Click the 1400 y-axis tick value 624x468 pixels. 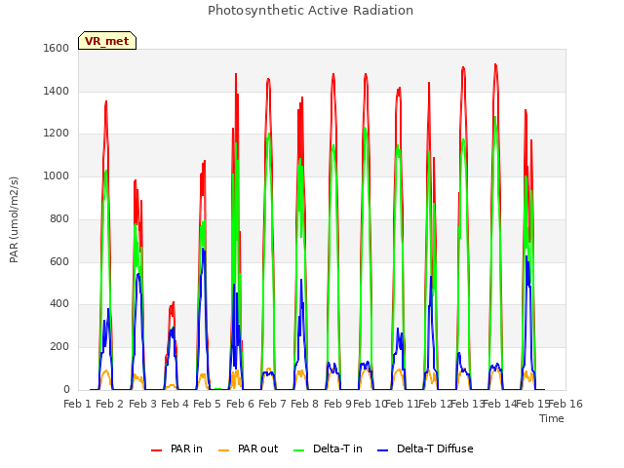point(57,91)
